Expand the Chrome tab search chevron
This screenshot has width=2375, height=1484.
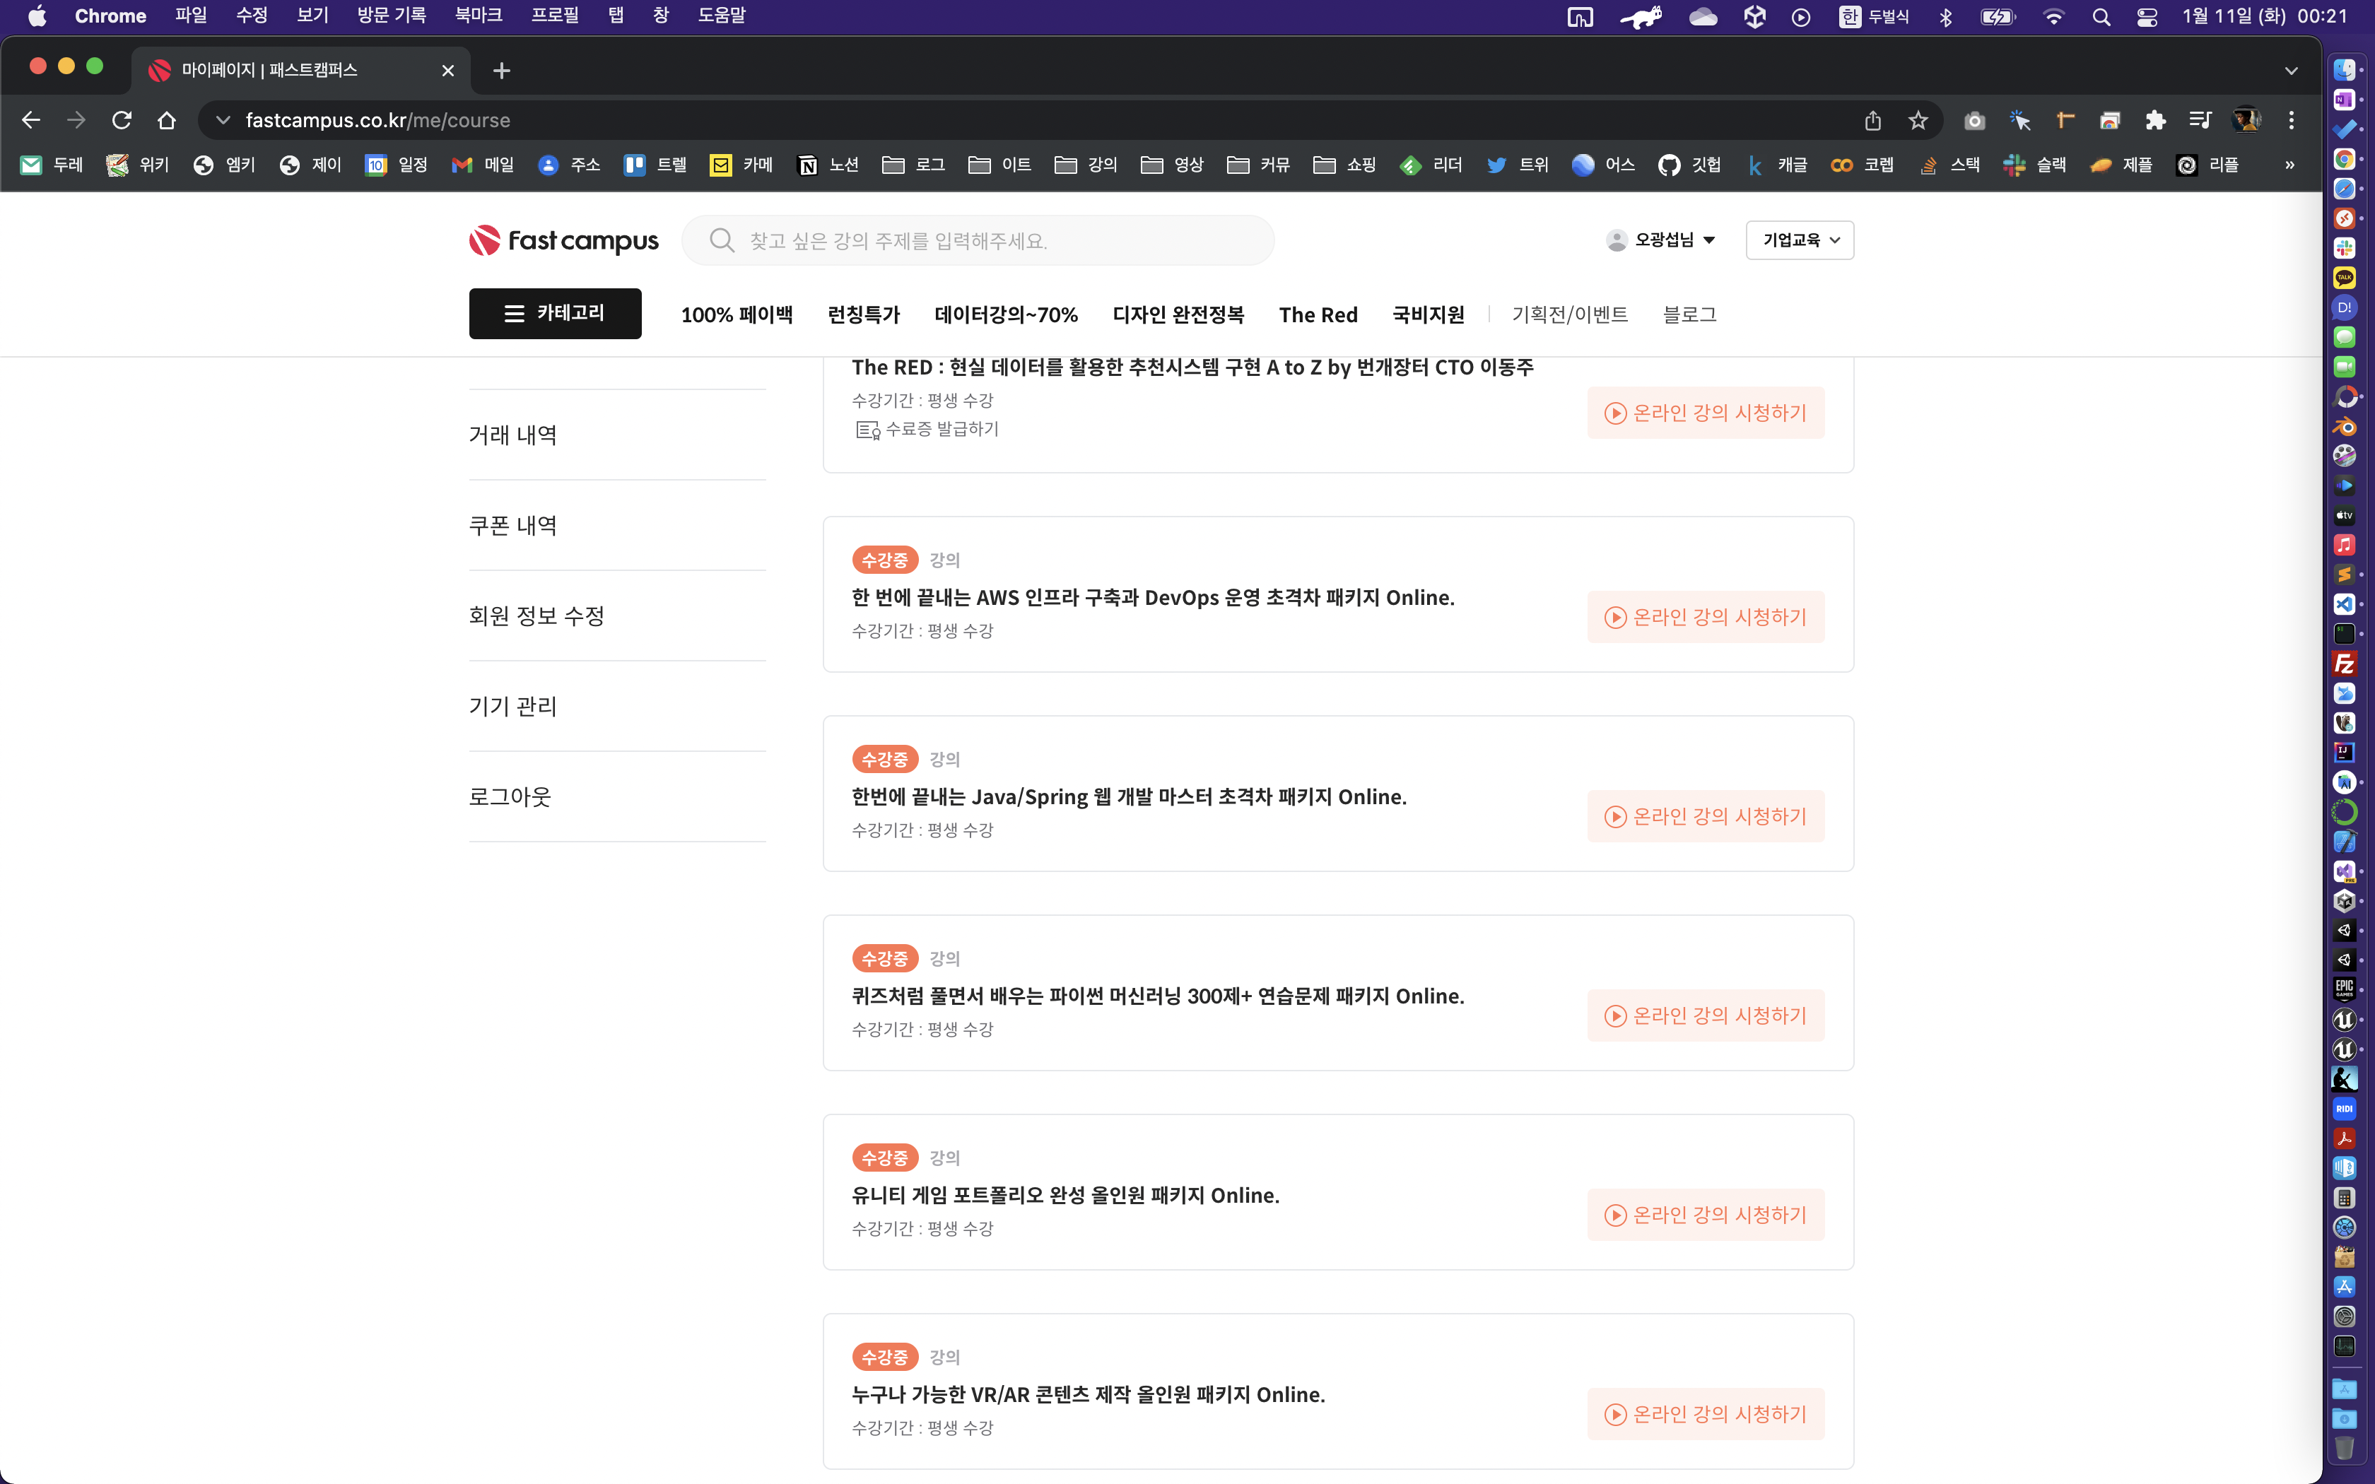(2291, 71)
